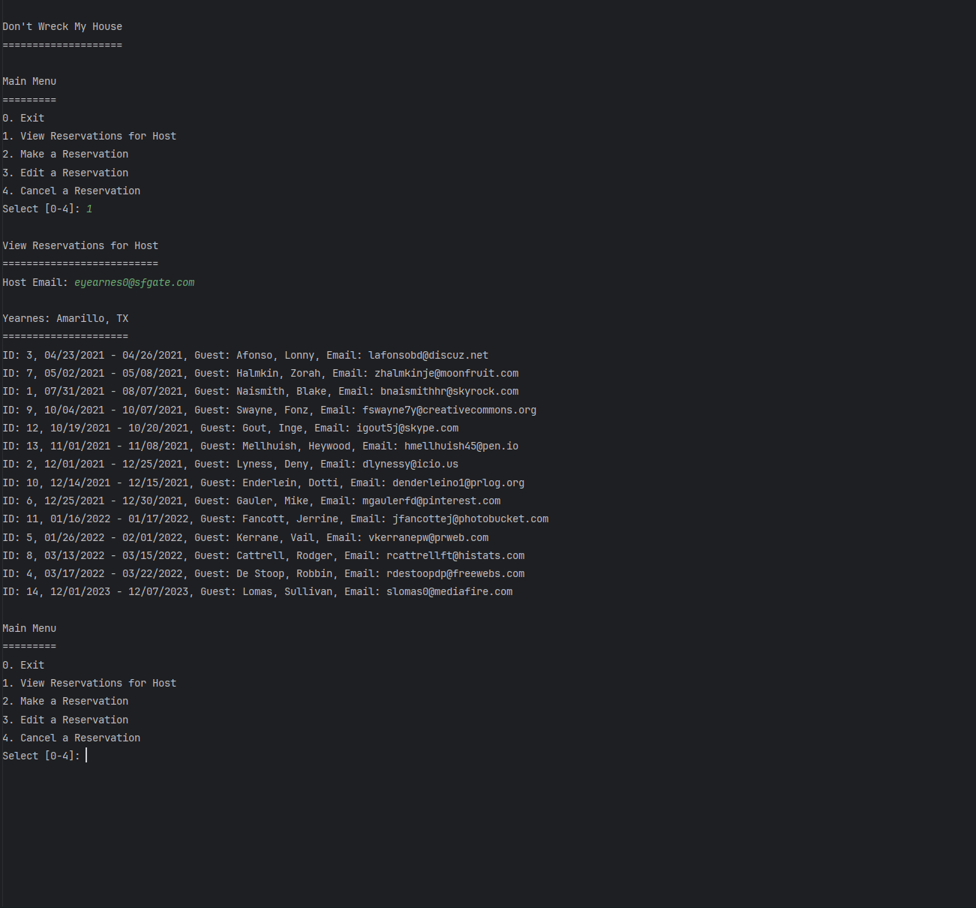The image size is (976, 908).
Task: Click the entered host email eyearnes0@sfgate.com
Action: 134,283
